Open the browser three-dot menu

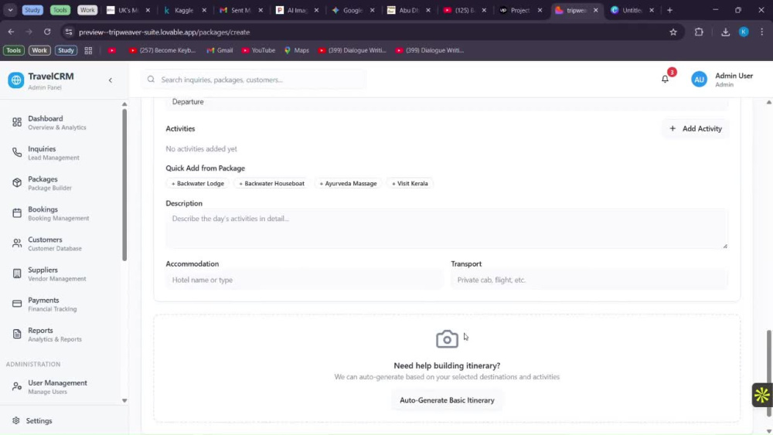pyautogui.click(x=762, y=32)
